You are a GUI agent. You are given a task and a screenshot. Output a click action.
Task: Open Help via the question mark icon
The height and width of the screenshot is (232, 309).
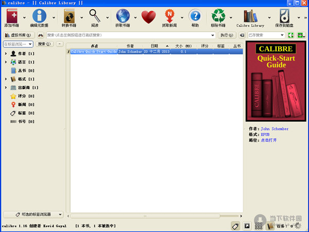195,16
